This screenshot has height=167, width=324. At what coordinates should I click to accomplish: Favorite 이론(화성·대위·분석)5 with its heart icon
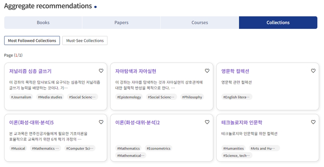[x=101, y=122]
